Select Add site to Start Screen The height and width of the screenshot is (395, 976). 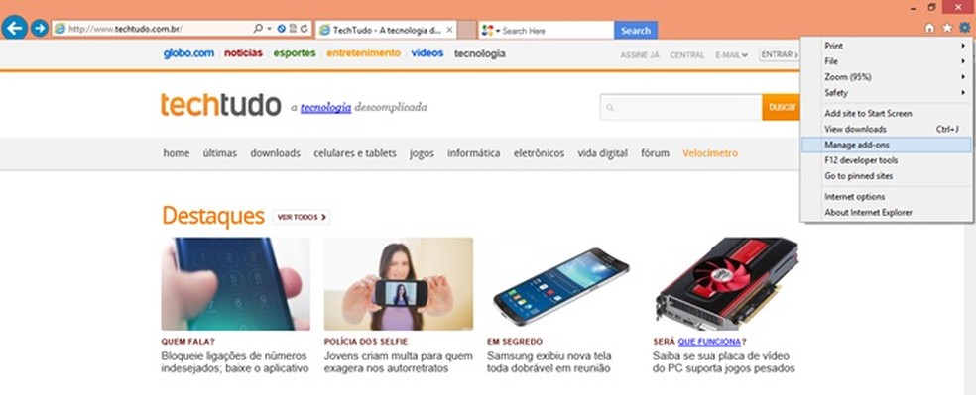click(887, 114)
